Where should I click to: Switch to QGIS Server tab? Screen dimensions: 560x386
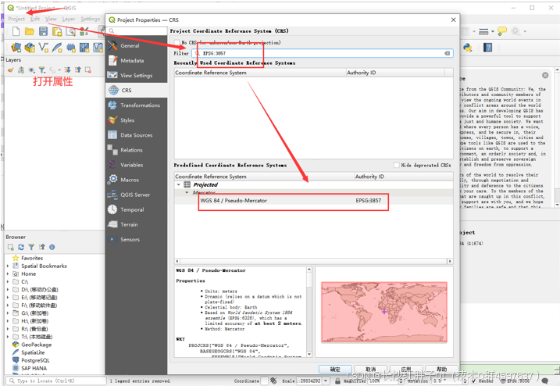[x=136, y=195]
